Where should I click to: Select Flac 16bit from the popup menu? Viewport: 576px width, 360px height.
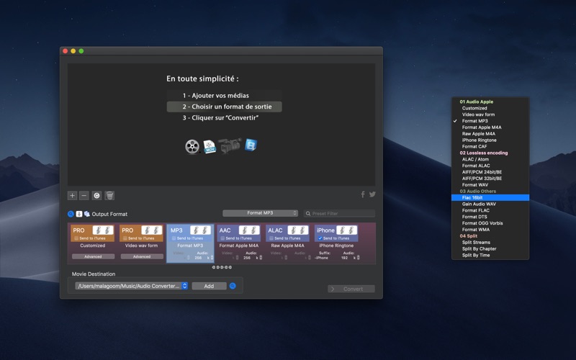(490, 197)
